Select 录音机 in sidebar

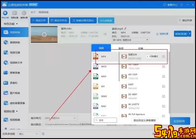coord(15,83)
